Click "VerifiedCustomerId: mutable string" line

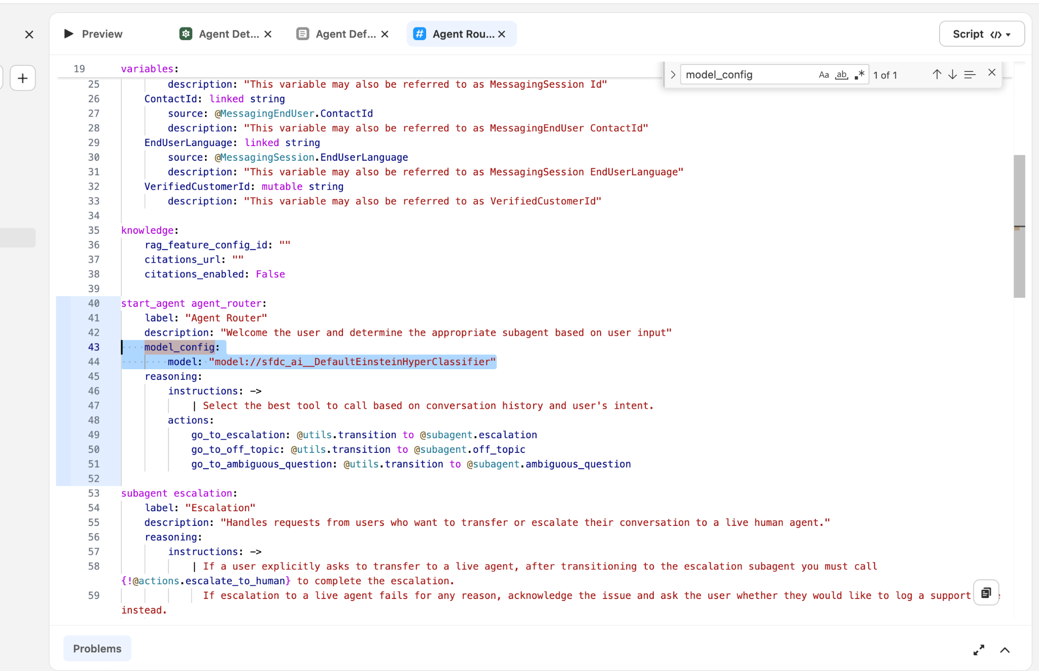(x=244, y=187)
